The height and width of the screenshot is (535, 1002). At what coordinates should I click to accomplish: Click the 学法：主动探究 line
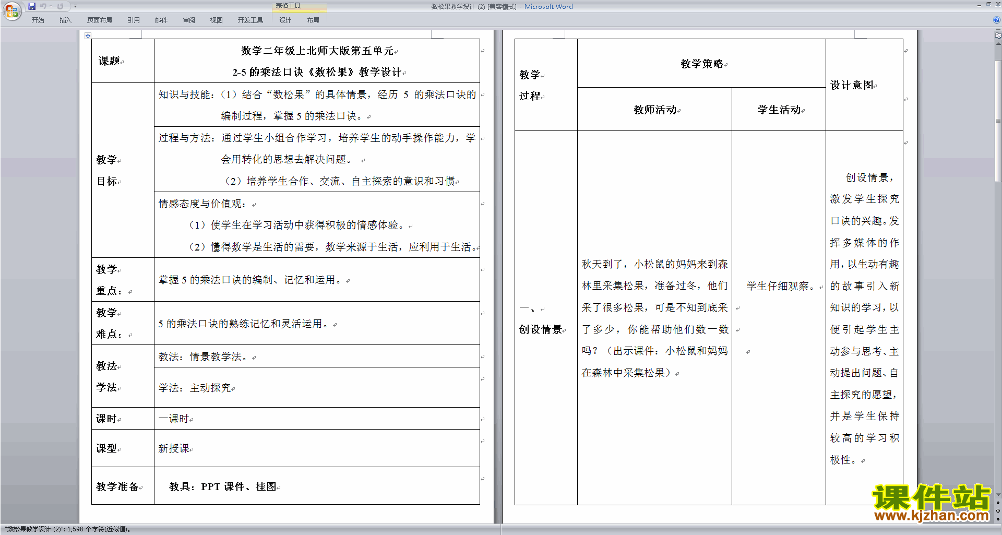click(x=195, y=388)
